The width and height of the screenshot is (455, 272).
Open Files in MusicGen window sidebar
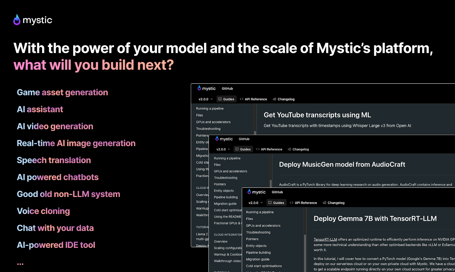[217, 165]
